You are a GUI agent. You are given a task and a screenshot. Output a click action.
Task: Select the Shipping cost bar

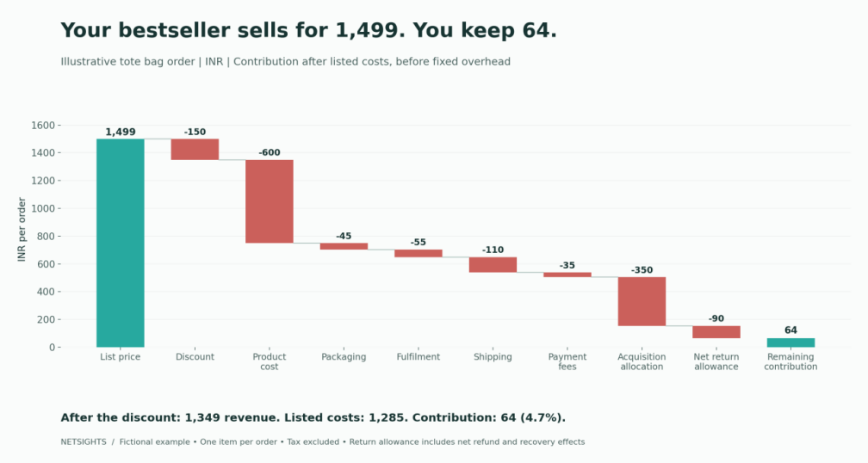click(493, 264)
